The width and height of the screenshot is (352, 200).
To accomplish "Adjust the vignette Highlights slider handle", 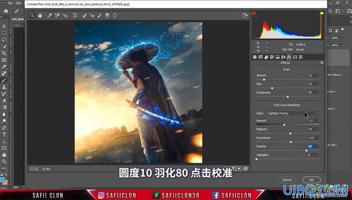I will (257, 159).
